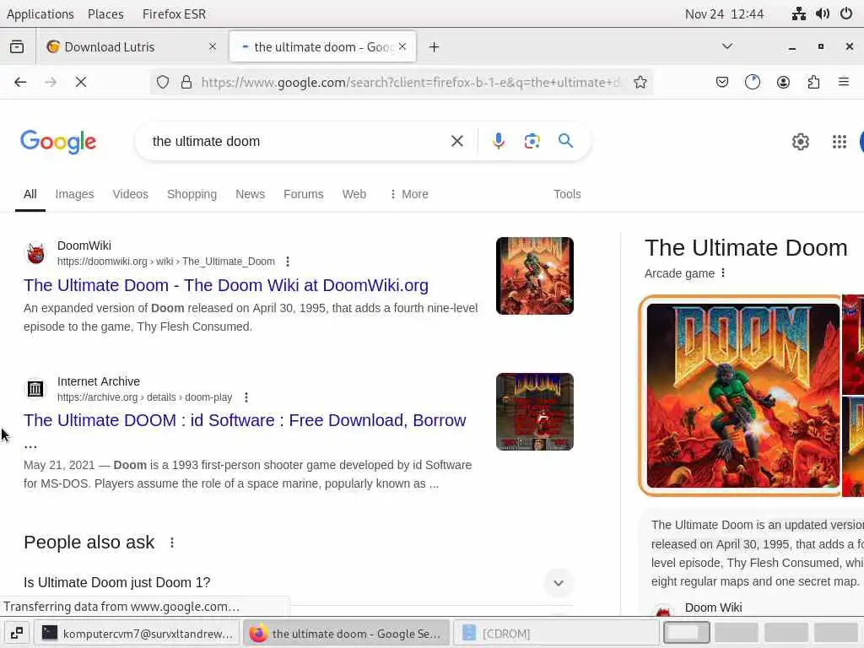Open The Ultimate Doom DoomWiki link
864x648 pixels.
click(x=226, y=285)
